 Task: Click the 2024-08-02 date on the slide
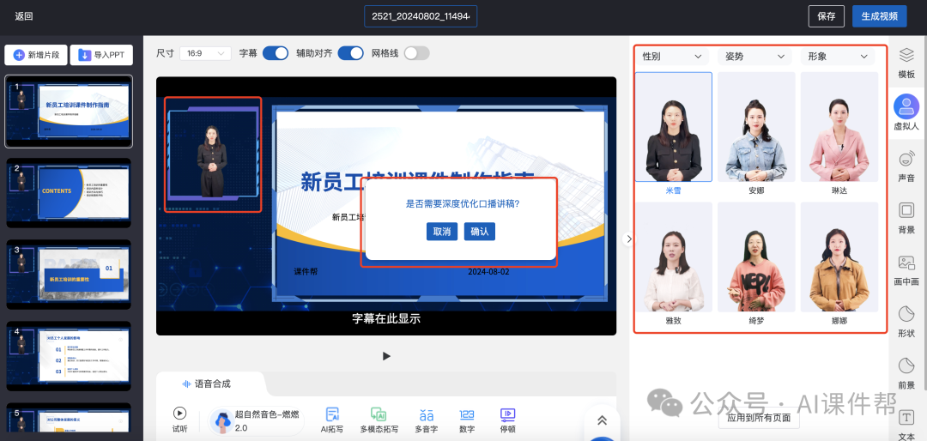point(488,272)
